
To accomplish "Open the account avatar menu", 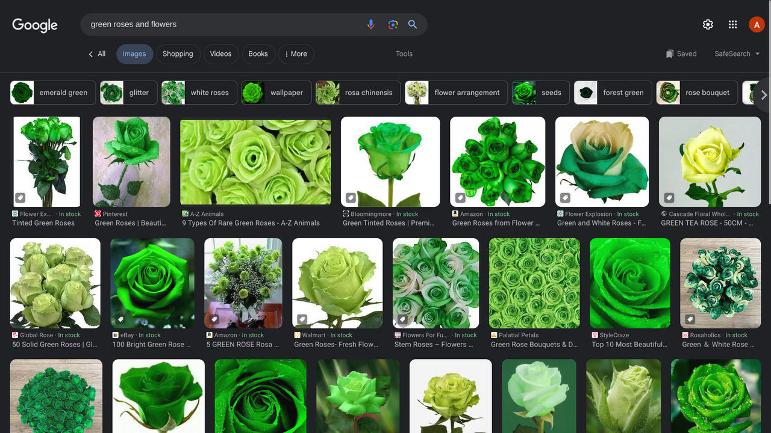I will point(757,25).
